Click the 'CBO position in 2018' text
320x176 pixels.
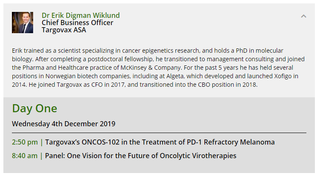coord(227,85)
